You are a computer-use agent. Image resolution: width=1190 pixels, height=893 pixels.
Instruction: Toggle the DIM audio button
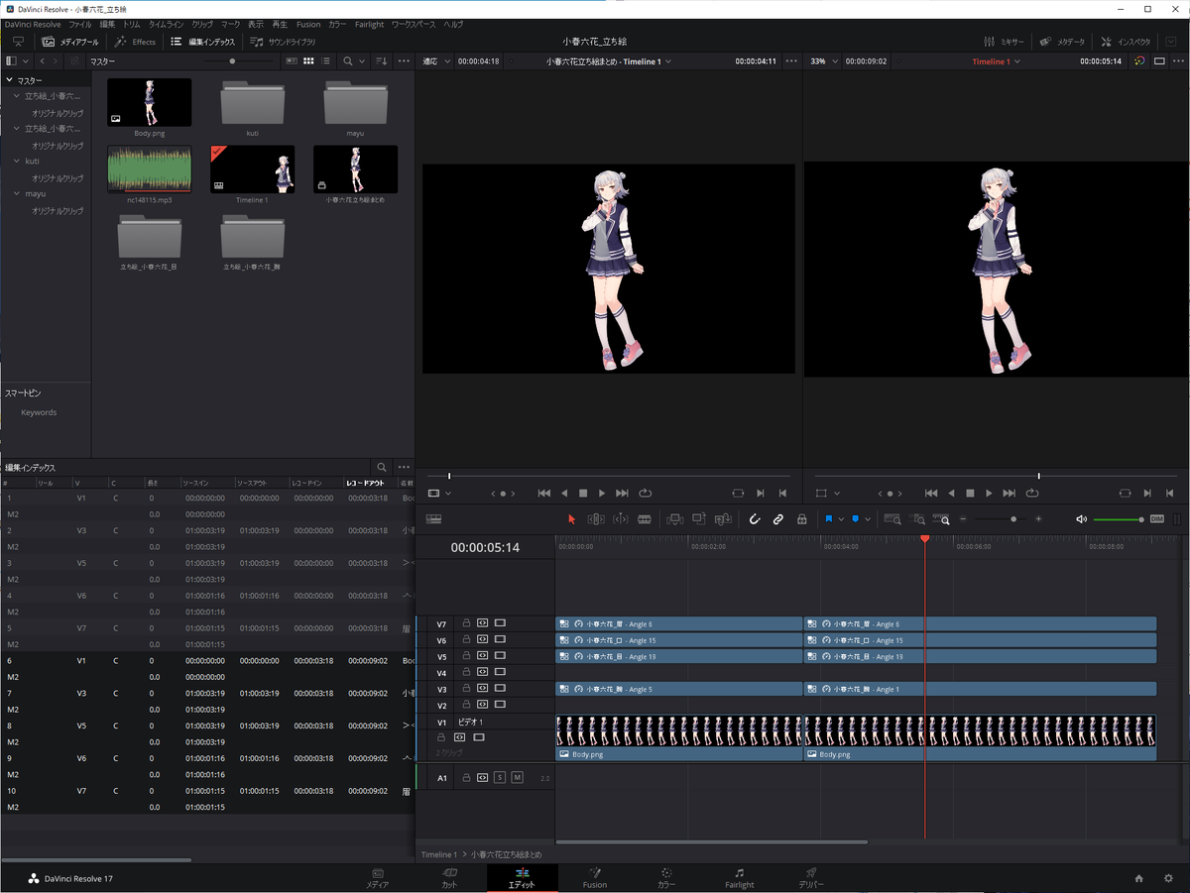(1157, 519)
